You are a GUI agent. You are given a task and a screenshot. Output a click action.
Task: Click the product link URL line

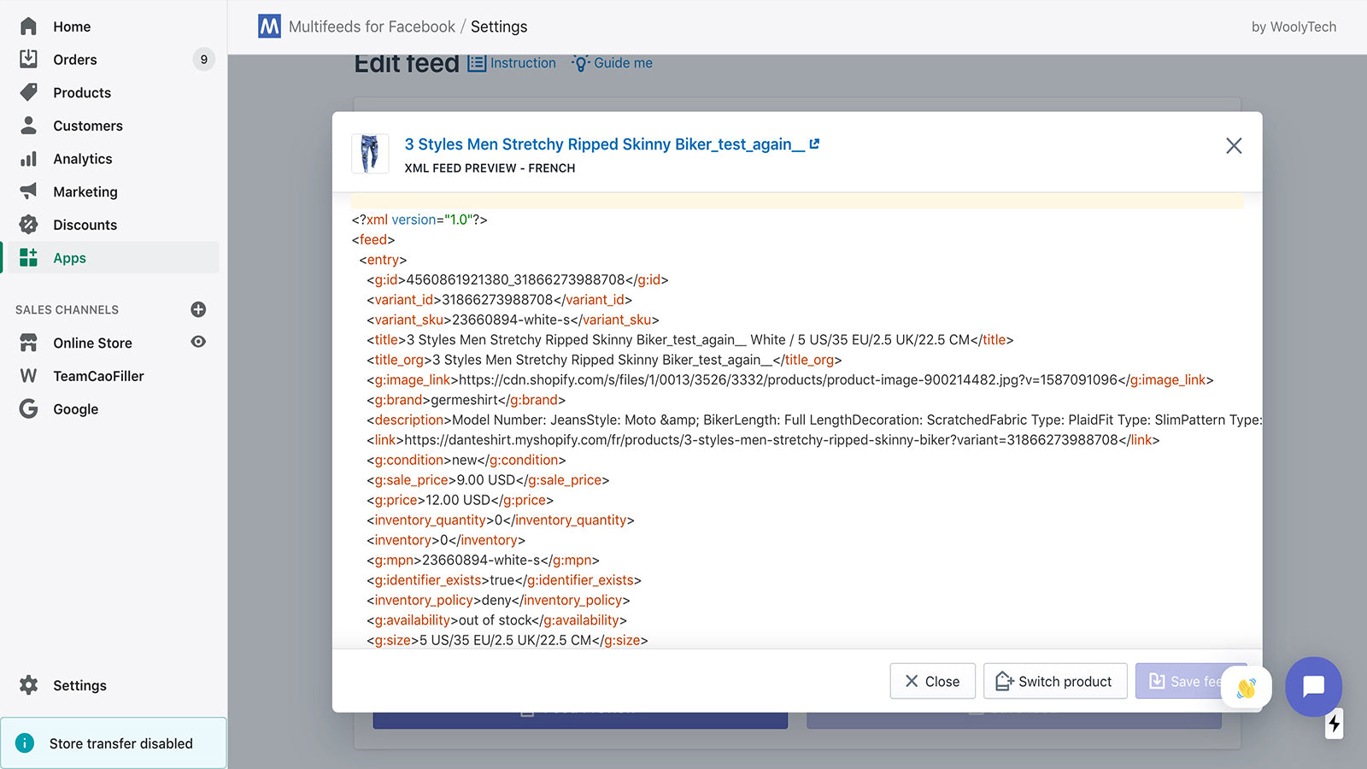pyautogui.click(x=763, y=440)
